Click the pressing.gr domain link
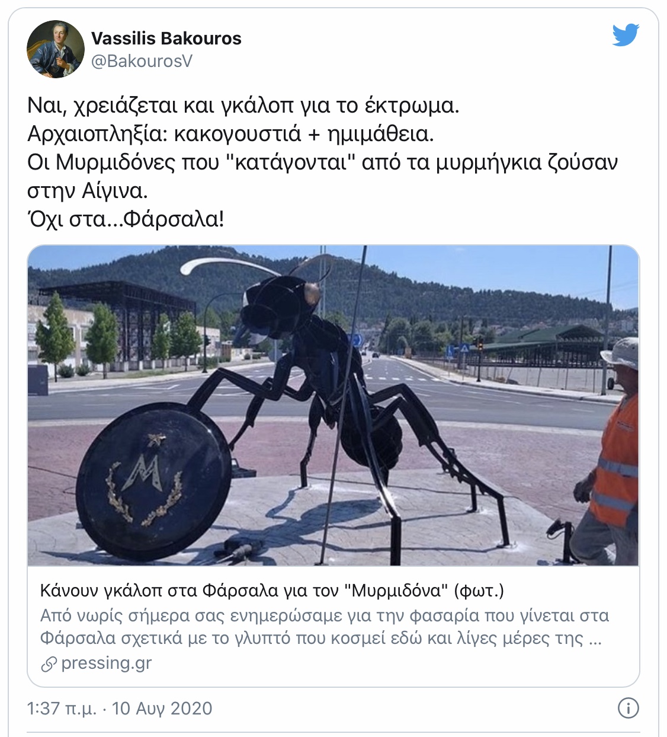Viewport: 667px width, 737px height. pyautogui.click(x=107, y=663)
